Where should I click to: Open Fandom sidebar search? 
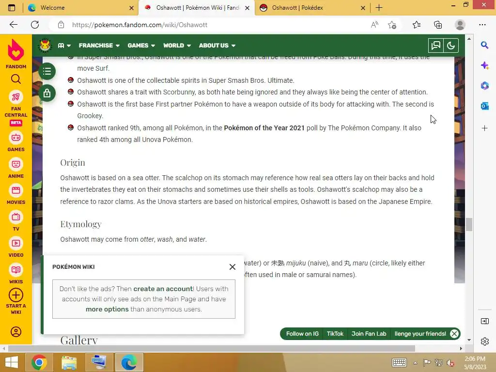click(16, 79)
